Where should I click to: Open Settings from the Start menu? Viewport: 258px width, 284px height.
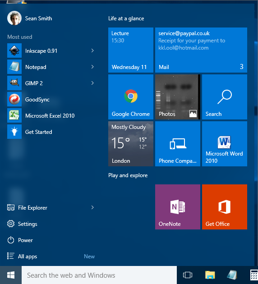(51, 224)
